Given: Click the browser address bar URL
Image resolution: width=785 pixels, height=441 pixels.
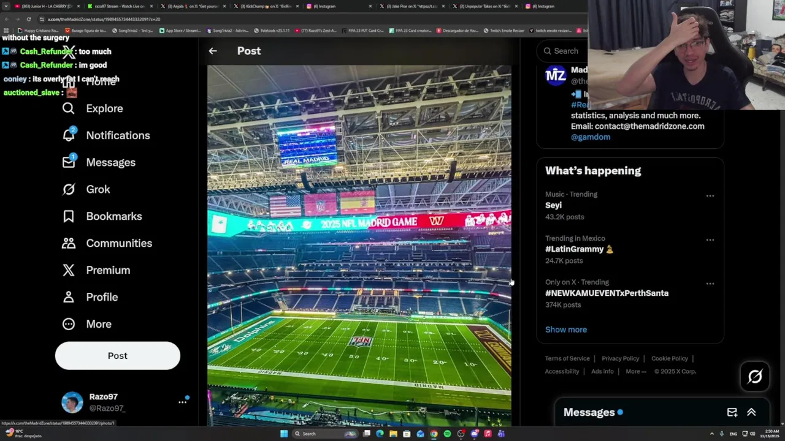Looking at the screenshot, I should point(104,19).
